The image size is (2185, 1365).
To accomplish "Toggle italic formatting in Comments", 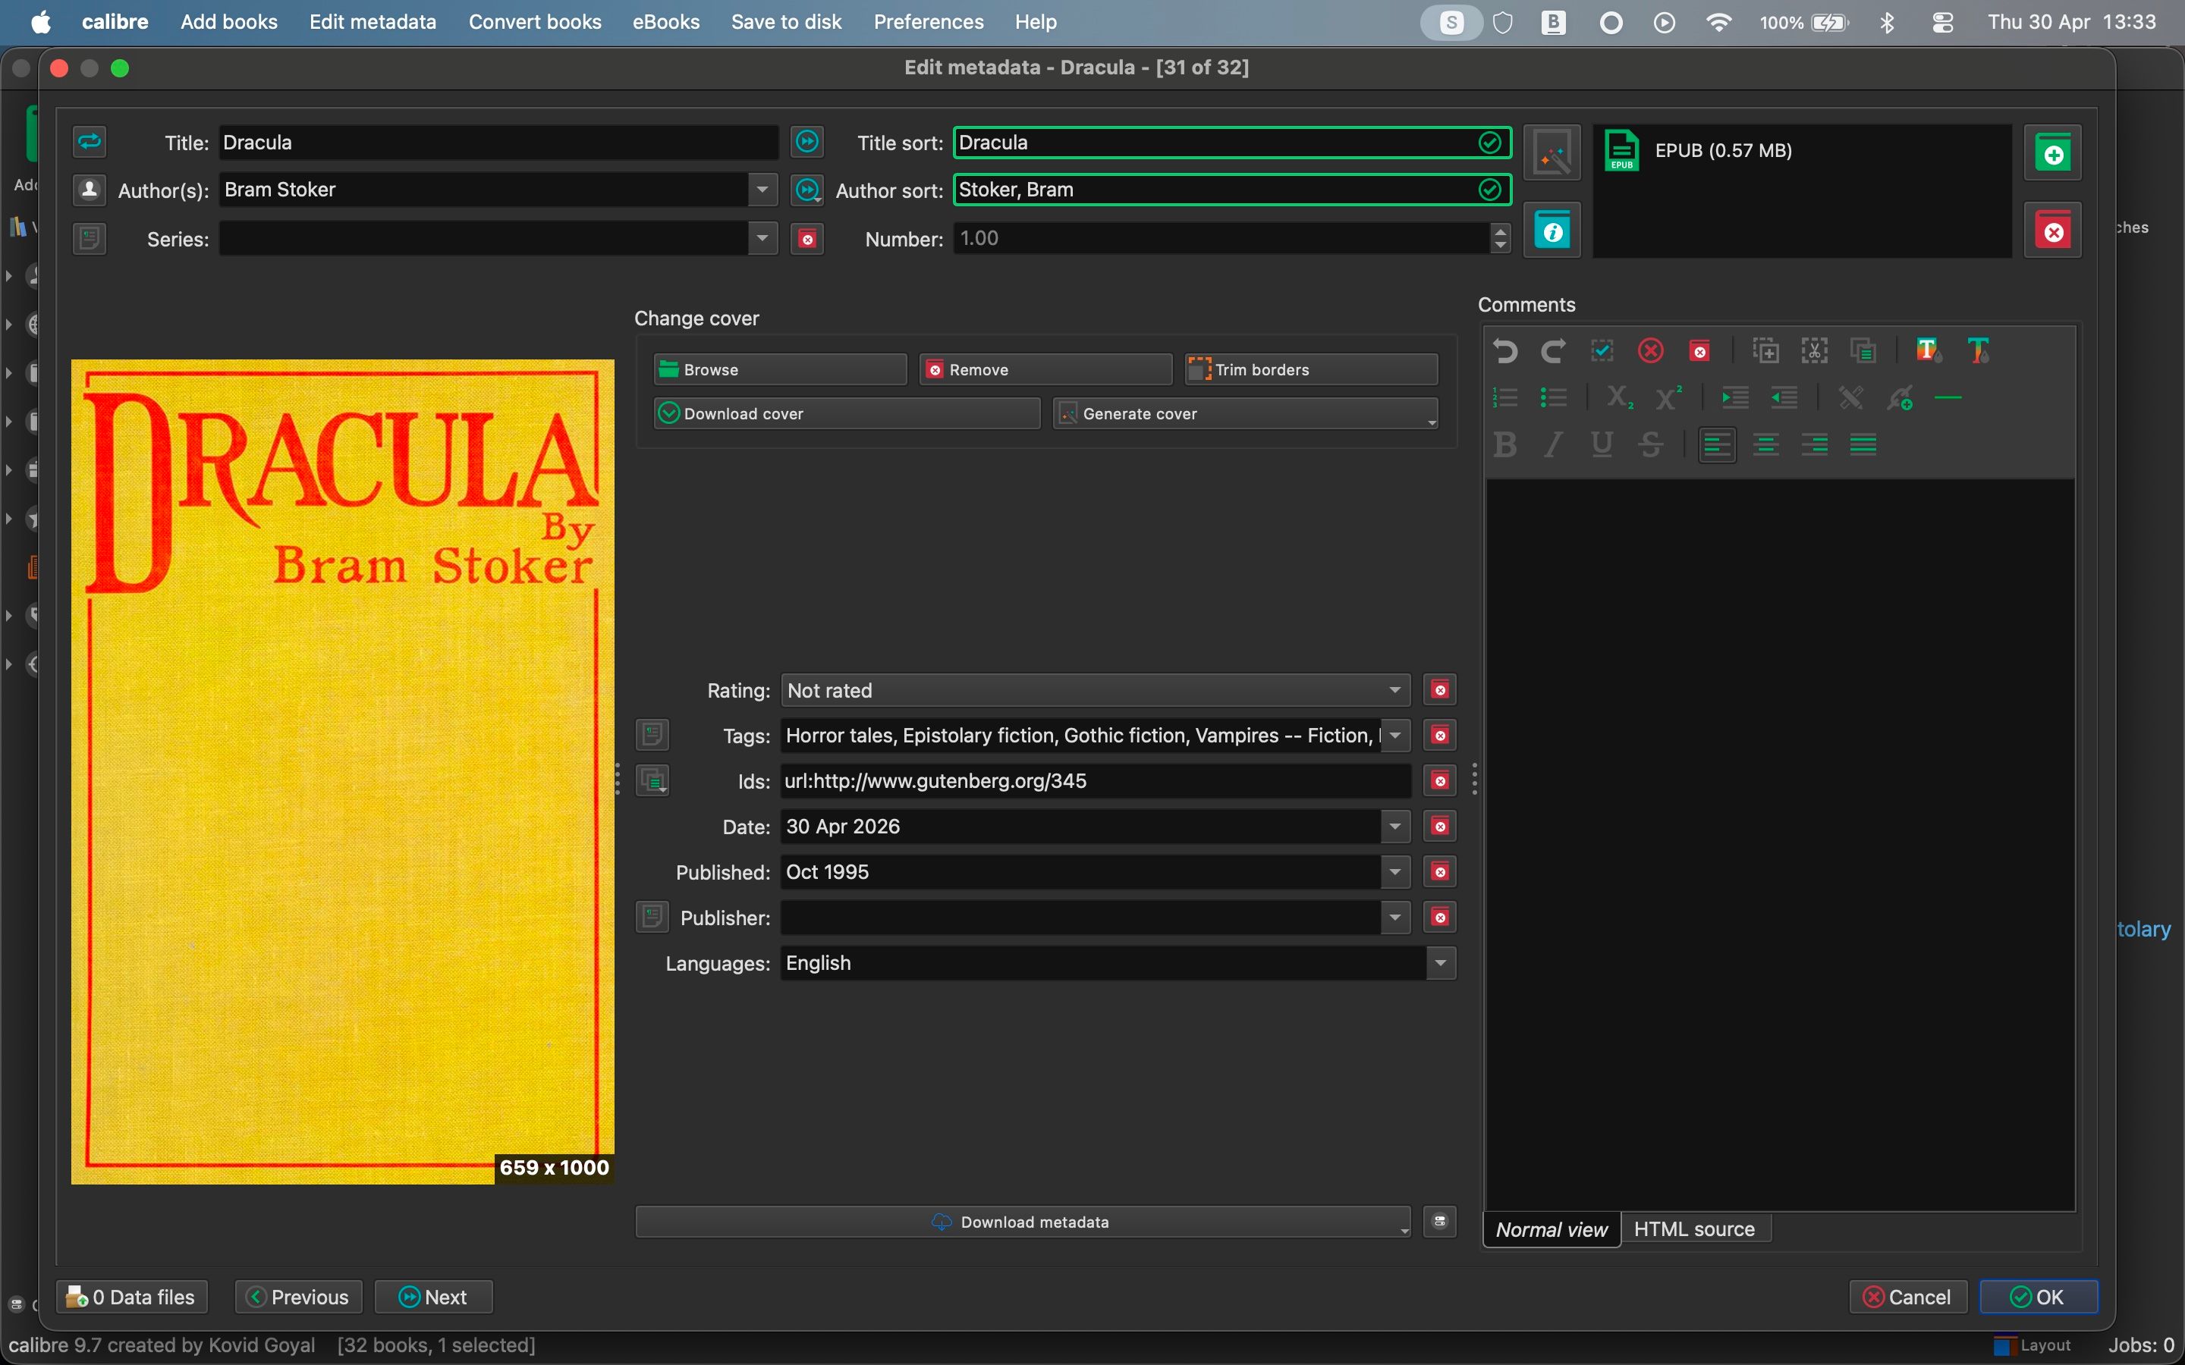I will click(x=1554, y=444).
